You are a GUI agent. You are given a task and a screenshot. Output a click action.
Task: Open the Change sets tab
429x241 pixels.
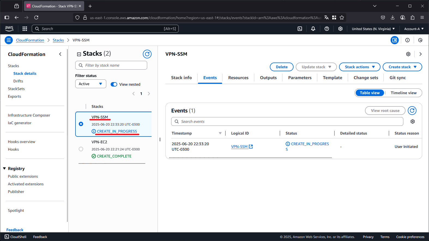click(x=366, y=78)
